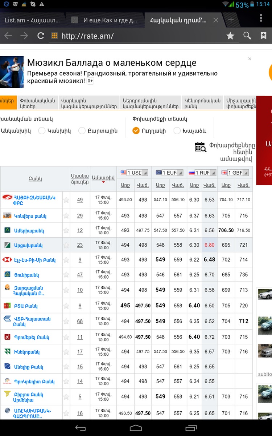The width and height of the screenshot is (272, 436).
Task: Favorite star for Անելիք Բանկ row
Action: [x=66, y=367]
